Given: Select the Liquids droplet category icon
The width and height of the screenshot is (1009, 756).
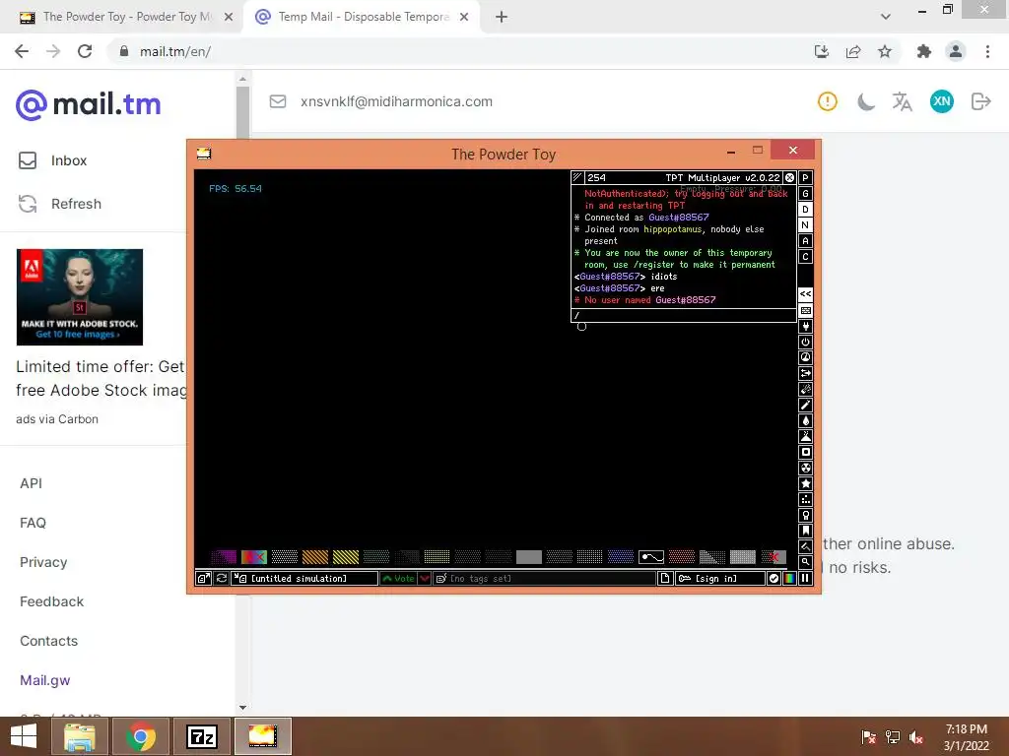Looking at the screenshot, I should click(806, 420).
